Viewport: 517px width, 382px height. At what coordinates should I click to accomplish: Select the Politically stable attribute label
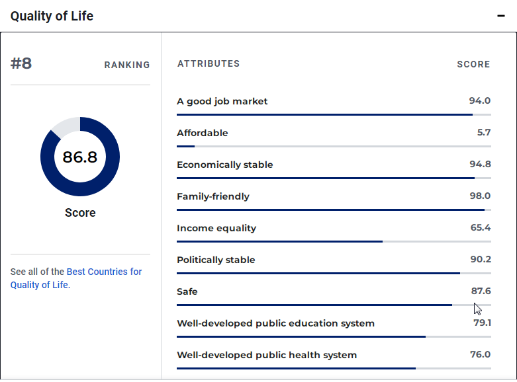[216, 260]
